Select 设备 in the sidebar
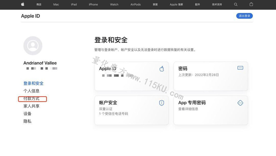276x156 pixels. click(x=27, y=114)
